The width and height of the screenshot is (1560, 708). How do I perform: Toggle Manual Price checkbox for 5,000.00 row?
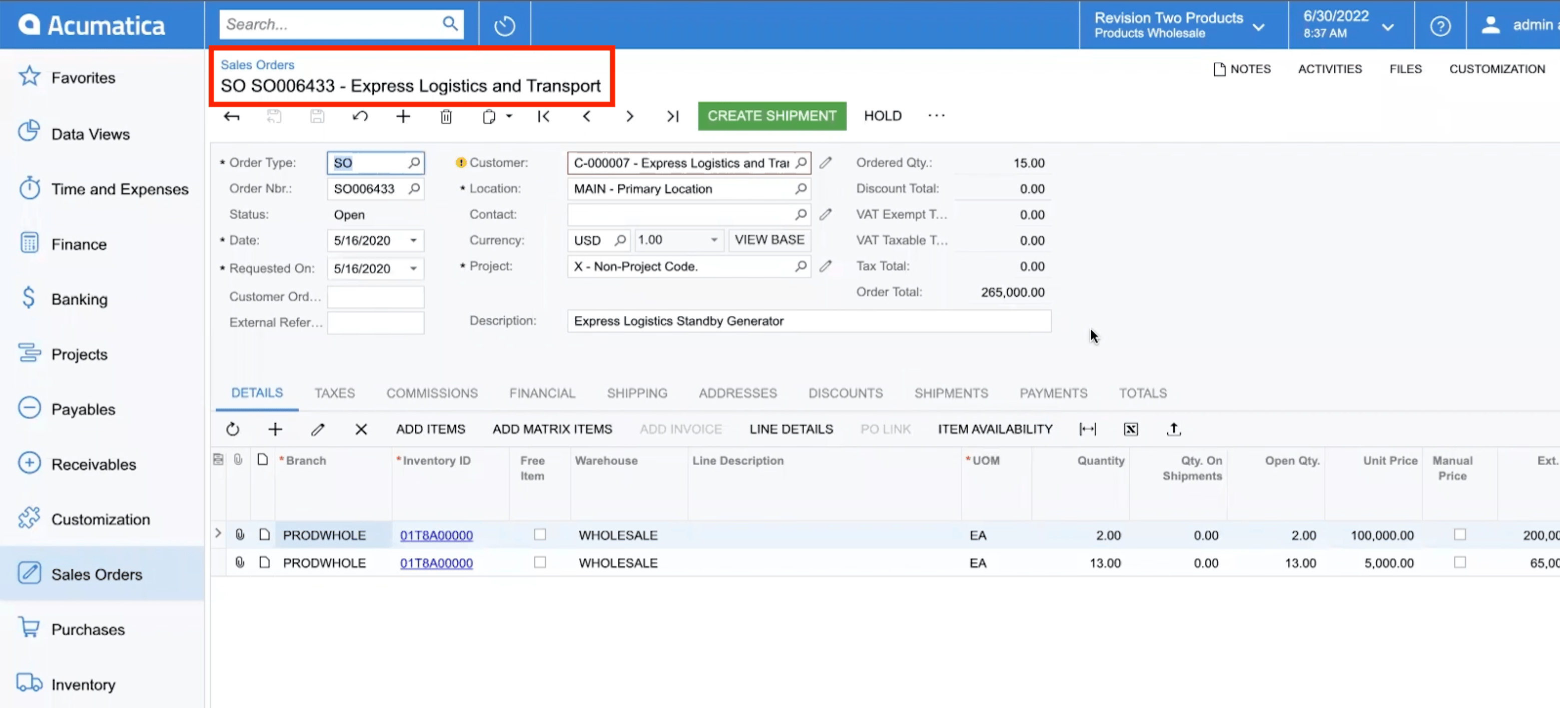coord(1459,562)
